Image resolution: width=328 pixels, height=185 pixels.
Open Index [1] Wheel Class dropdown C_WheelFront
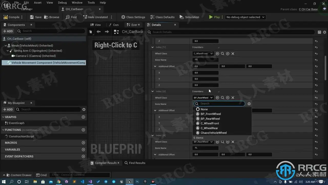coord(203,54)
